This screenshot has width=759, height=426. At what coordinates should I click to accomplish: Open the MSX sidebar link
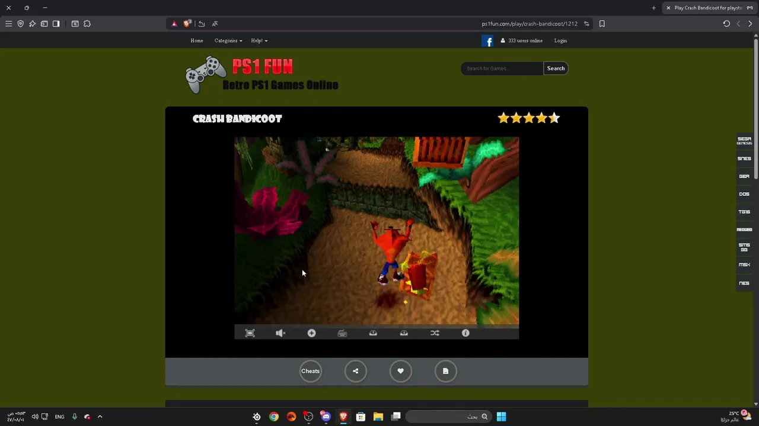tap(744, 265)
